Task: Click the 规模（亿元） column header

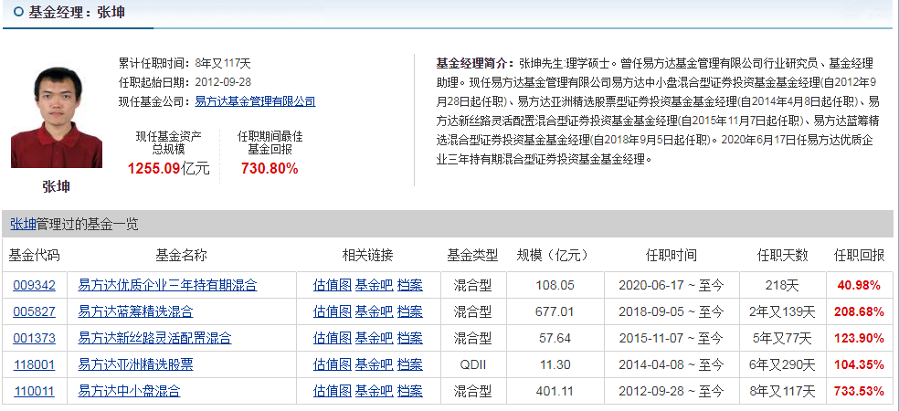Action: 554,255
